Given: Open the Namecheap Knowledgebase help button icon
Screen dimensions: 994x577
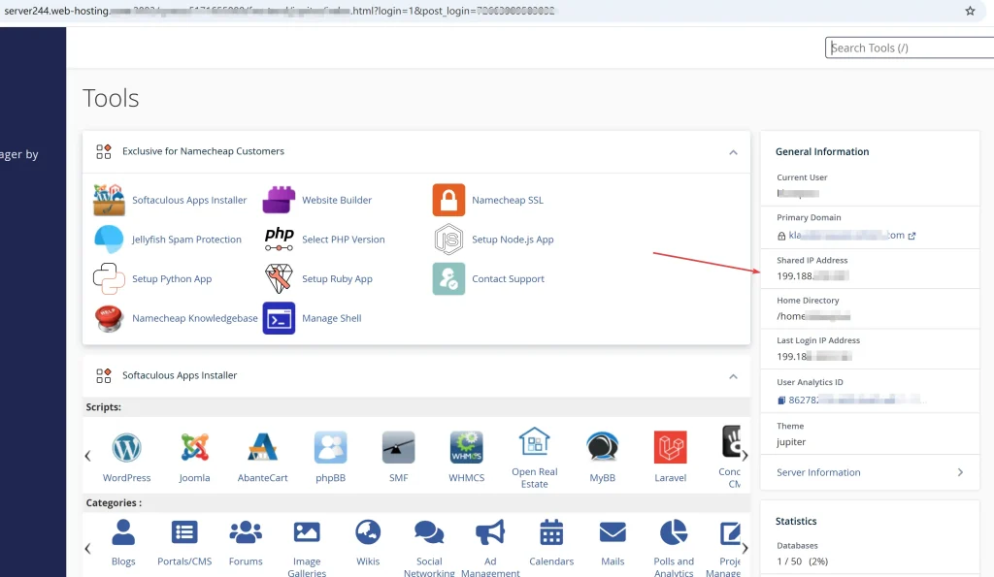Looking at the screenshot, I should (x=109, y=318).
